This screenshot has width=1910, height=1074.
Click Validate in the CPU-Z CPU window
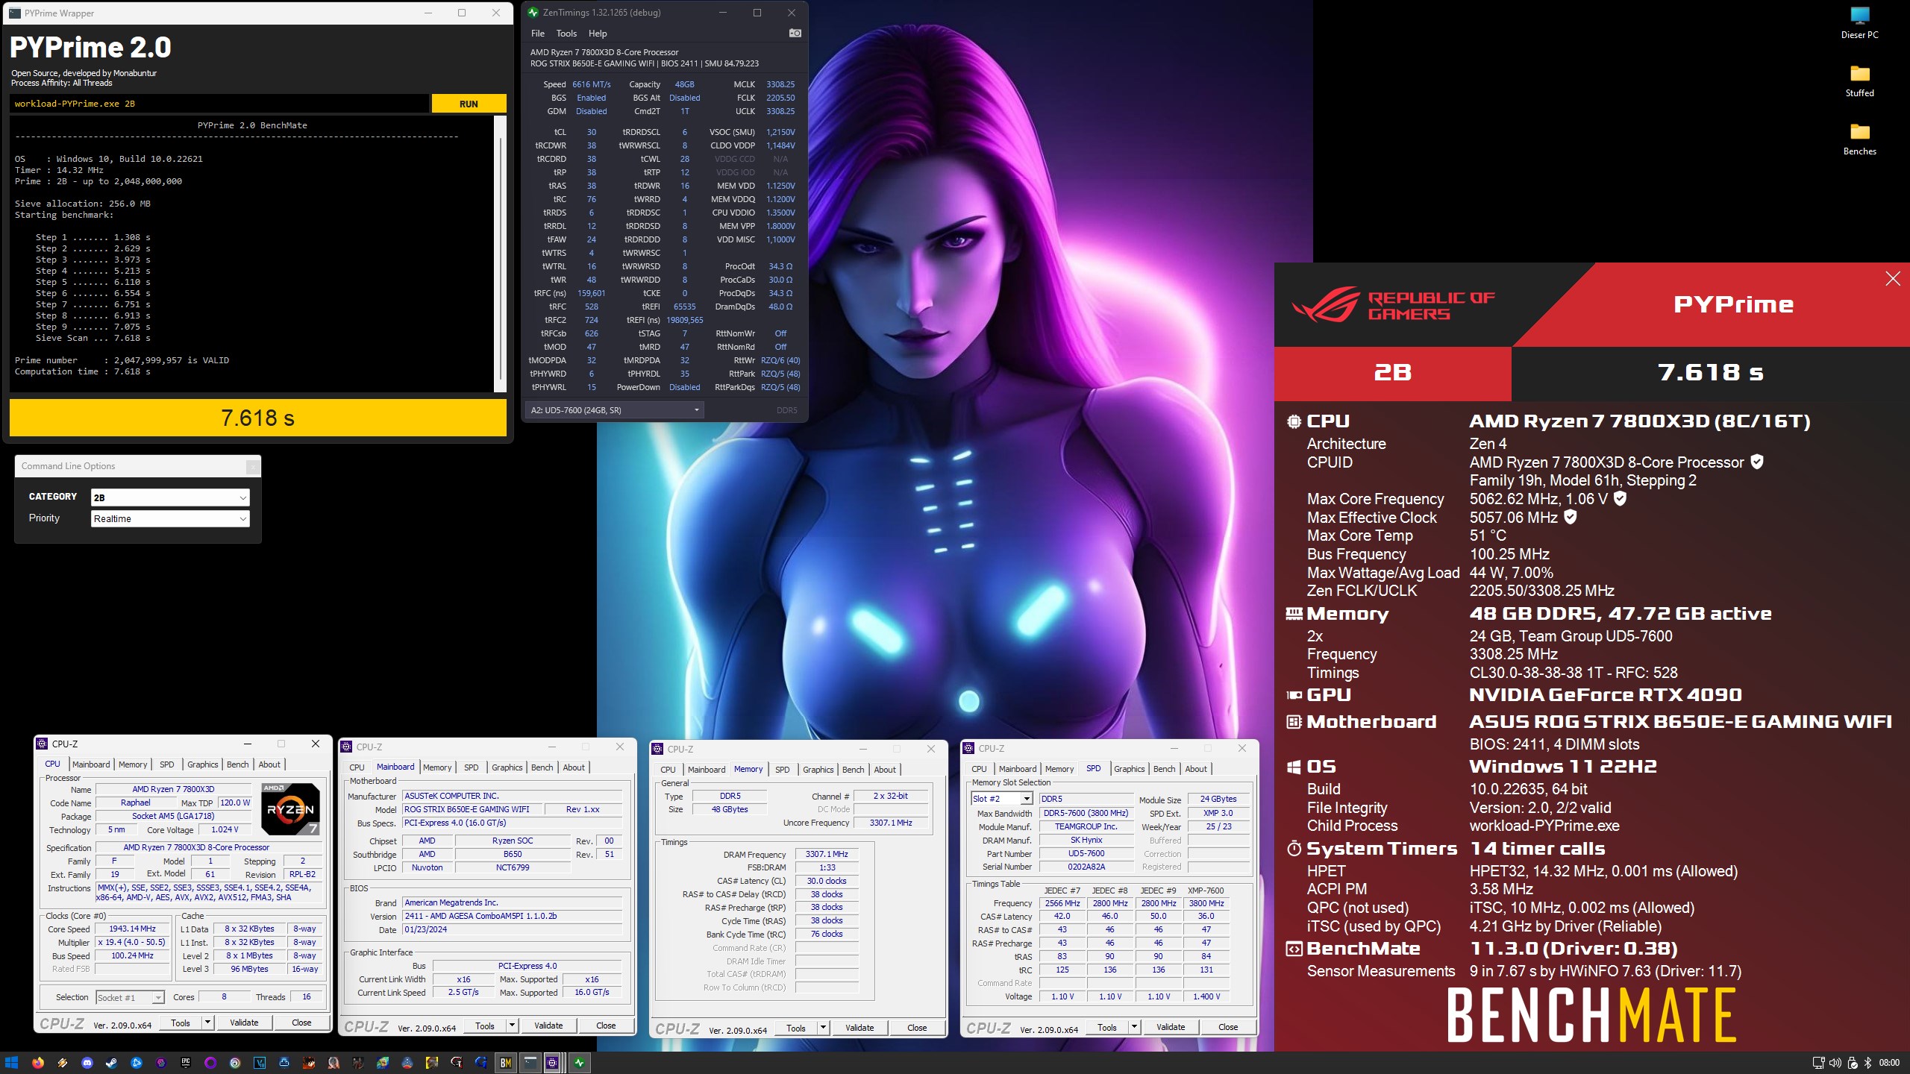tap(244, 1023)
